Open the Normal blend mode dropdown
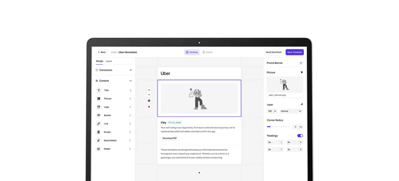 (291, 111)
